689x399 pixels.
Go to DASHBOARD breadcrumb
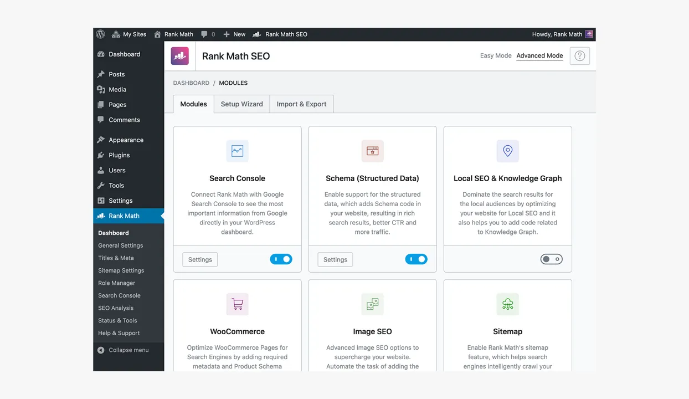pos(191,83)
